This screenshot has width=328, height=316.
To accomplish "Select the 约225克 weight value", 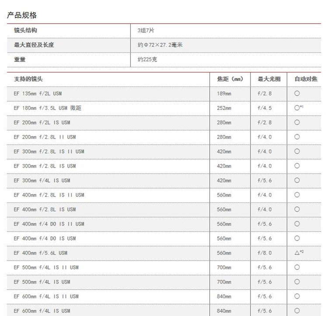I will pos(147,59).
